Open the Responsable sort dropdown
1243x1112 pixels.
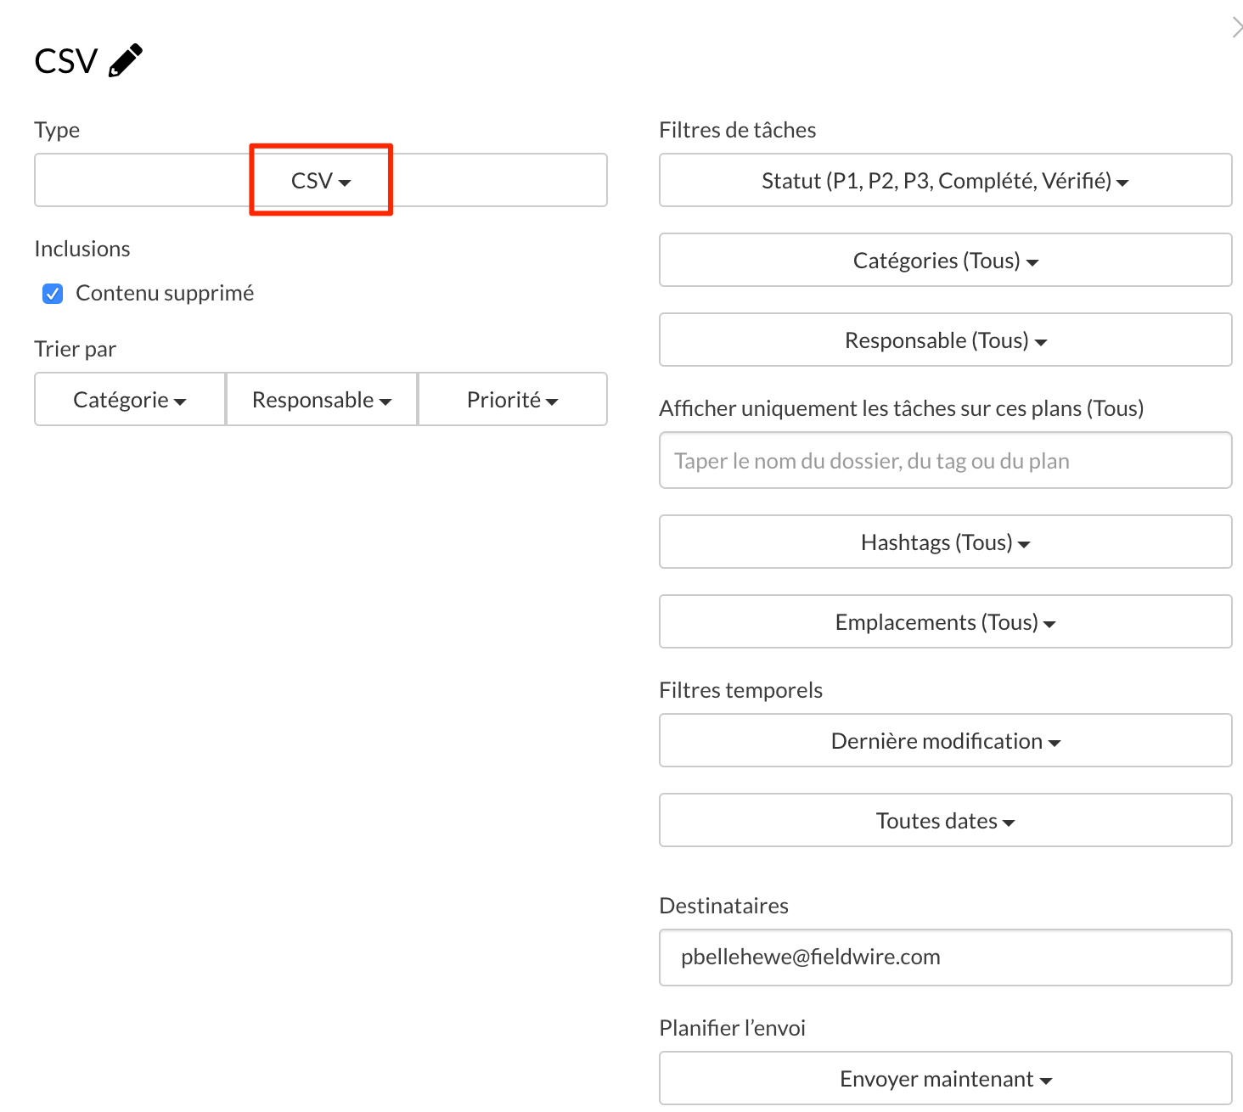click(x=322, y=399)
